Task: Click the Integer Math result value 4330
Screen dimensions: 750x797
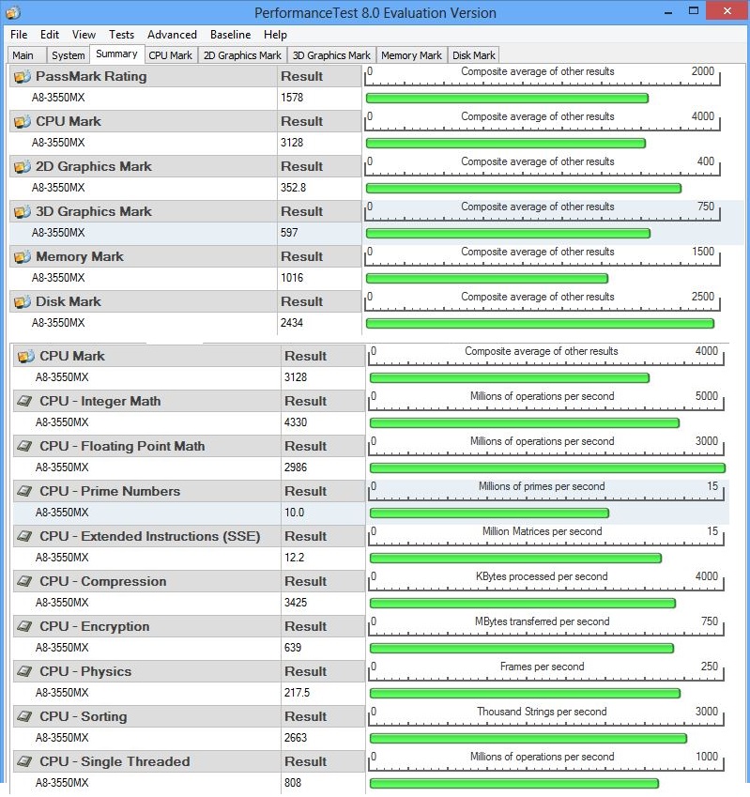Action: tap(296, 422)
